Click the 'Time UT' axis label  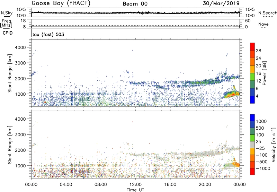135,190
